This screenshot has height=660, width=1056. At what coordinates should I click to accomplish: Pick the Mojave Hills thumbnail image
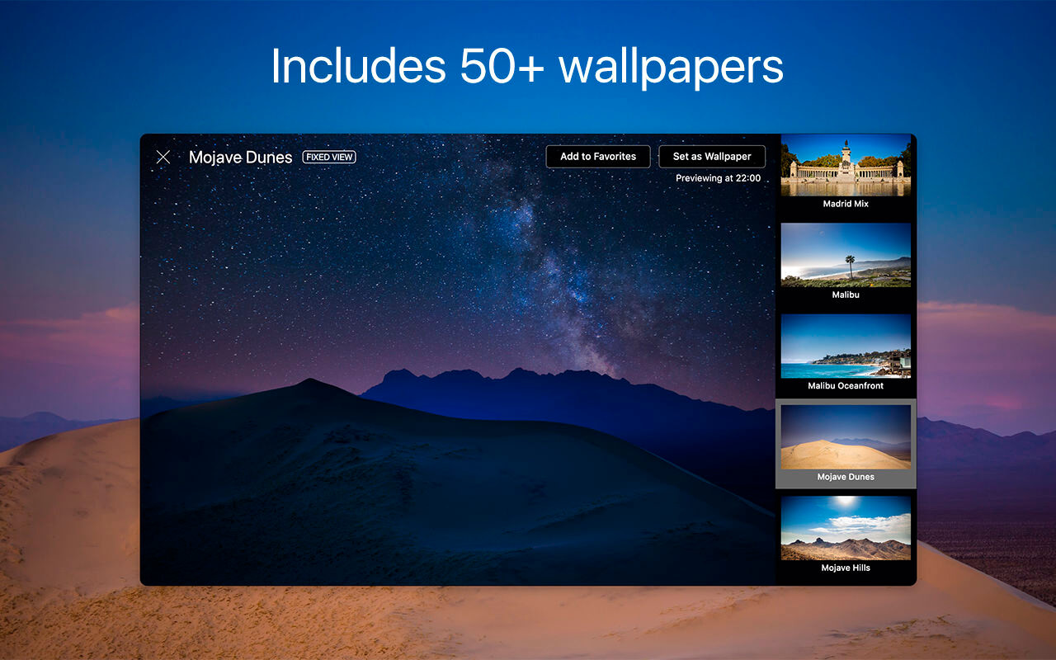[846, 528]
